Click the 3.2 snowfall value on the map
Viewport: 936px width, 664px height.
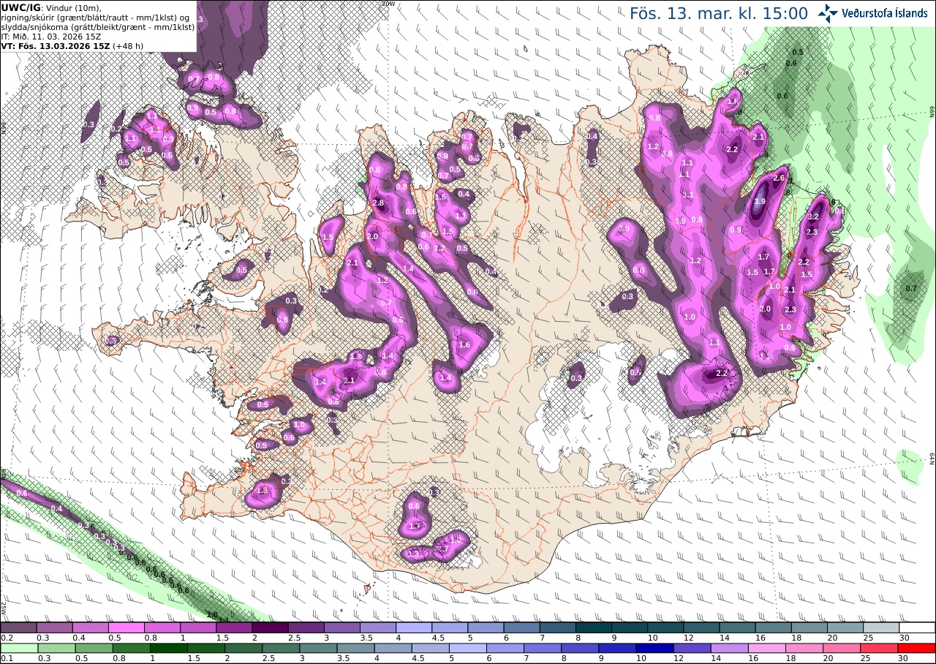click(x=812, y=217)
